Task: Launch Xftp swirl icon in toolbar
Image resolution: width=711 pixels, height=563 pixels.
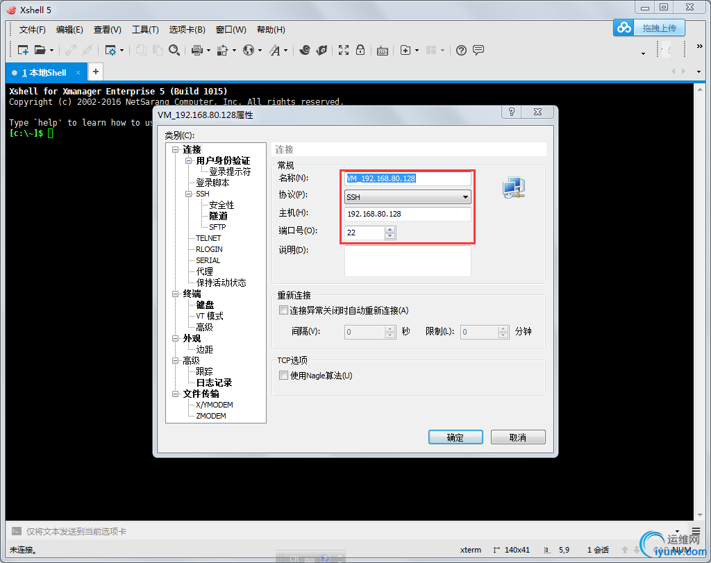Action: point(305,50)
